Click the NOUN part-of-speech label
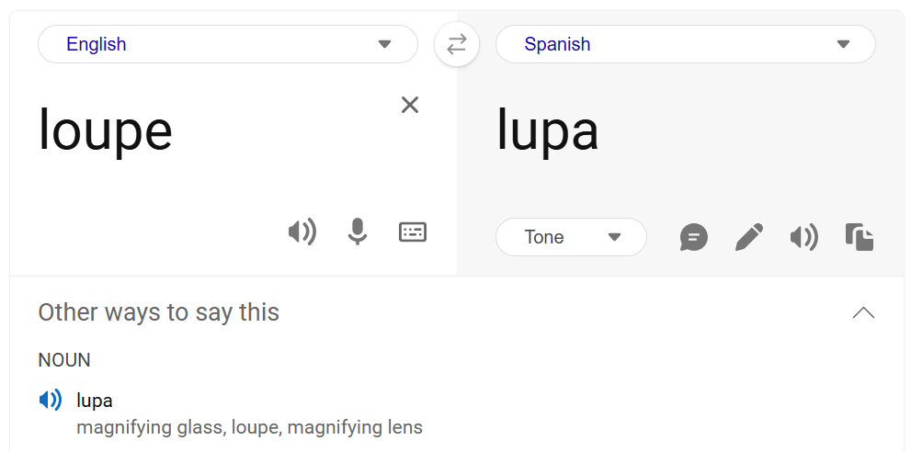 (x=64, y=360)
